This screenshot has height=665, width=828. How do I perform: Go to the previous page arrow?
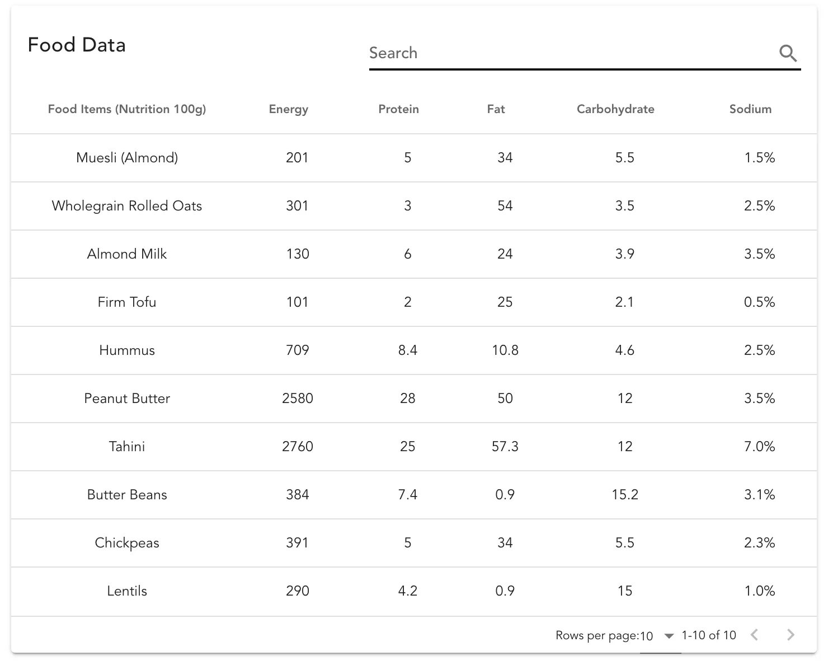tap(754, 635)
